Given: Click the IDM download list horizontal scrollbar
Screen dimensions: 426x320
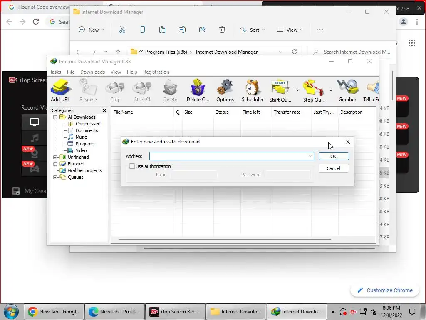Looking at the screenshot, I should pos(225,240).
